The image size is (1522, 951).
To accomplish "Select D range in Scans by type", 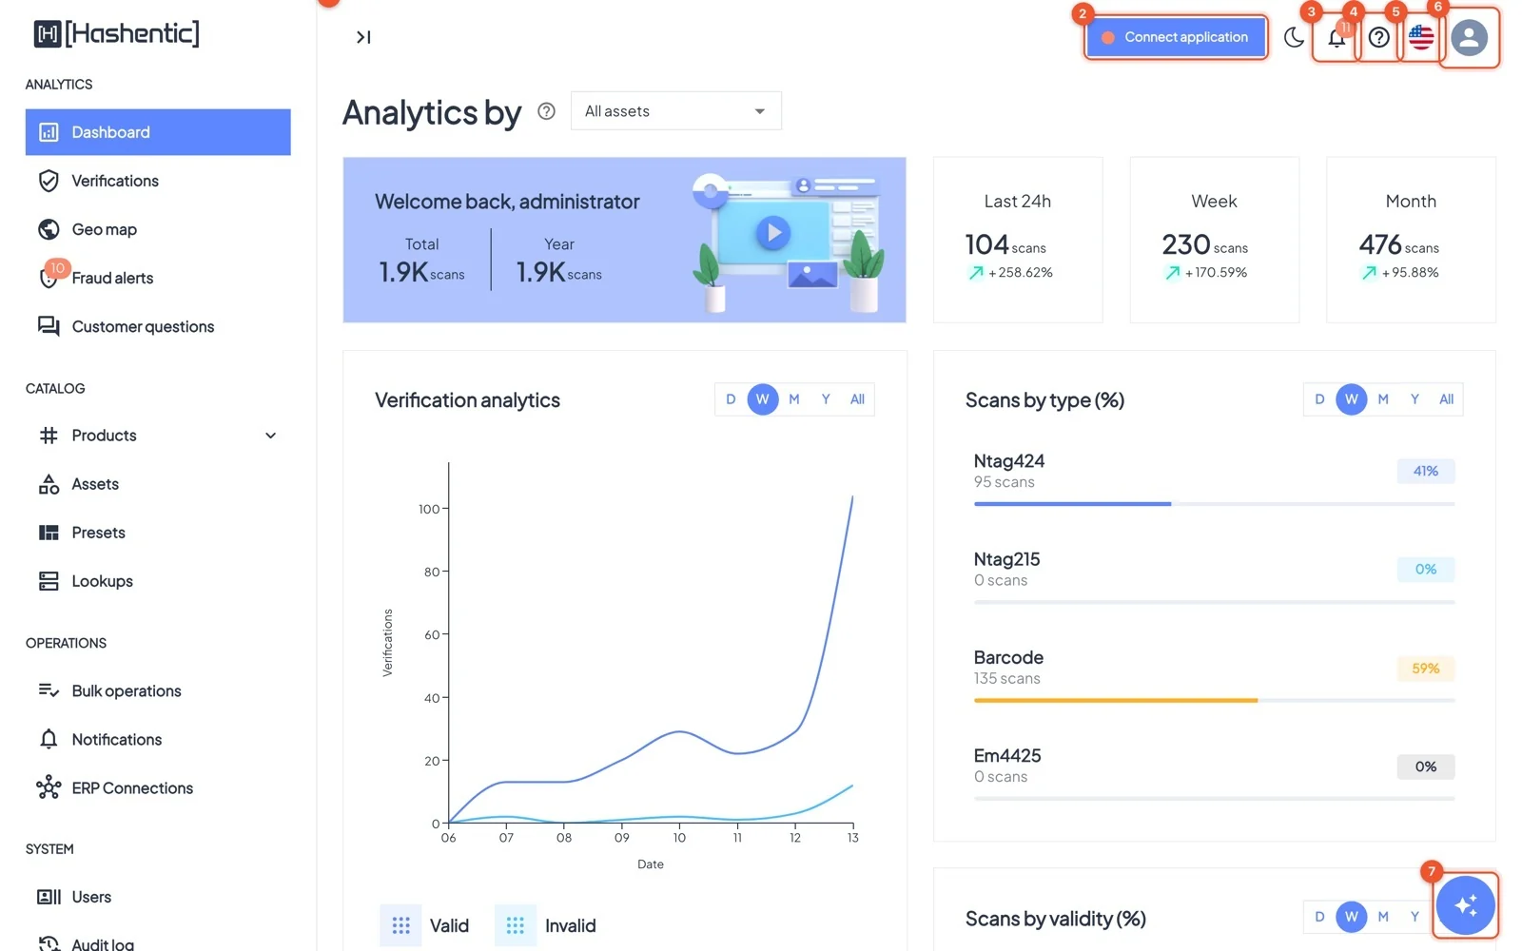I will click(1319, 399).
